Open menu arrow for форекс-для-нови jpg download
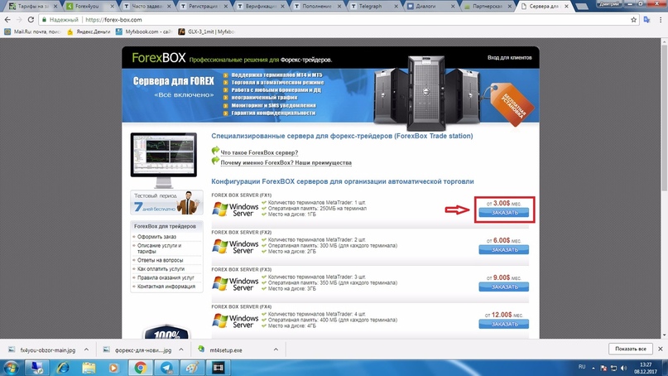The width and height of the screenshot is (668, 376). [181, 349]
